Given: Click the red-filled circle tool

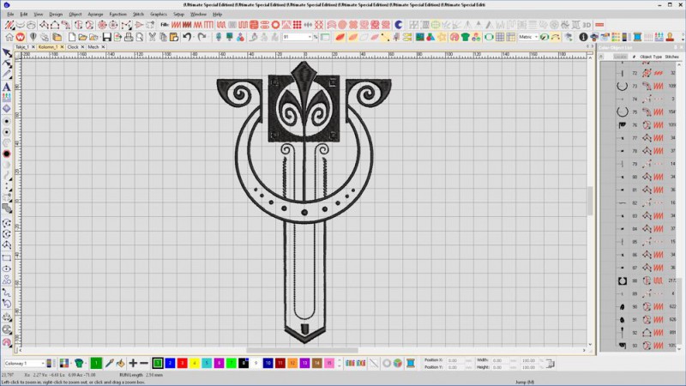Looking at the screenshot, I should pos(7,154).
